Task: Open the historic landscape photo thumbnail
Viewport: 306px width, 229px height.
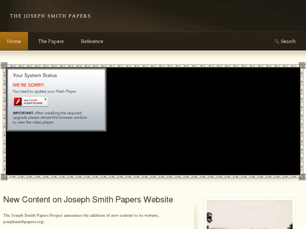Action: [250, 214]
